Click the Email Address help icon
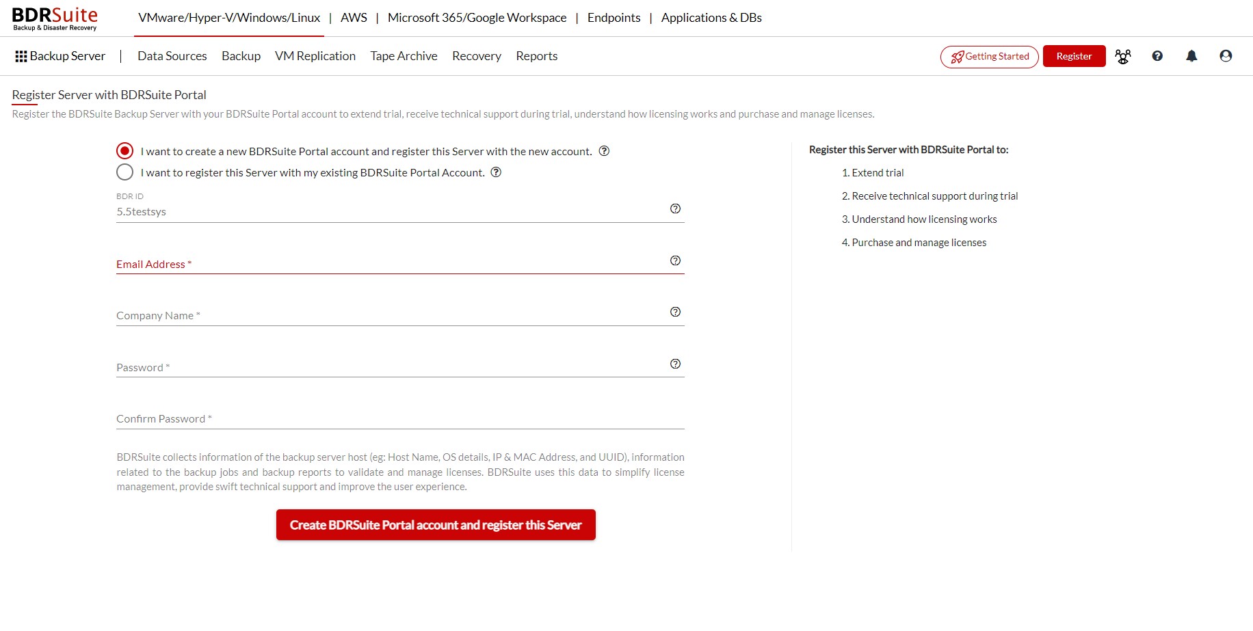The width and height of the screenshot is (1253, 631). [675, 260]
